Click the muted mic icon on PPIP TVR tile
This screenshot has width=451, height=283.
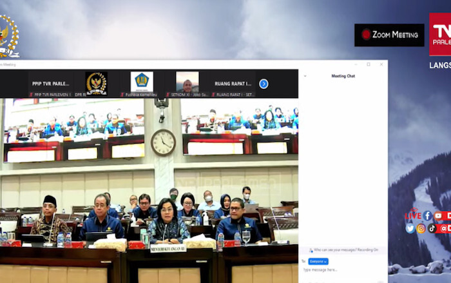click(31, 94)
